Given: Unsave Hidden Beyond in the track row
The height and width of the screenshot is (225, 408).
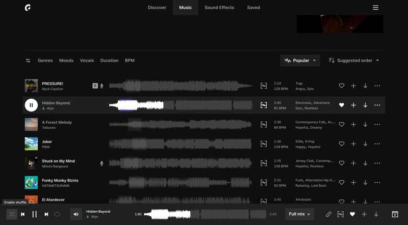Looking at the screenshot, I should [x=341, y=105].
